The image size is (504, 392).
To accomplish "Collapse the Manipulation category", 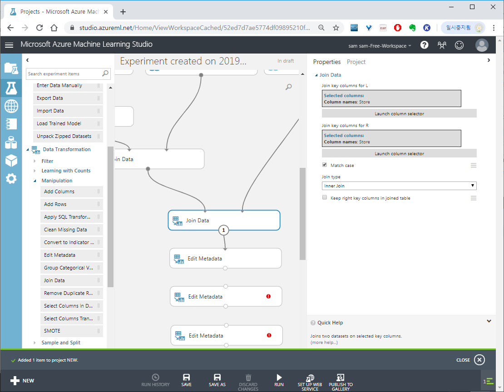I will point(35,181).
